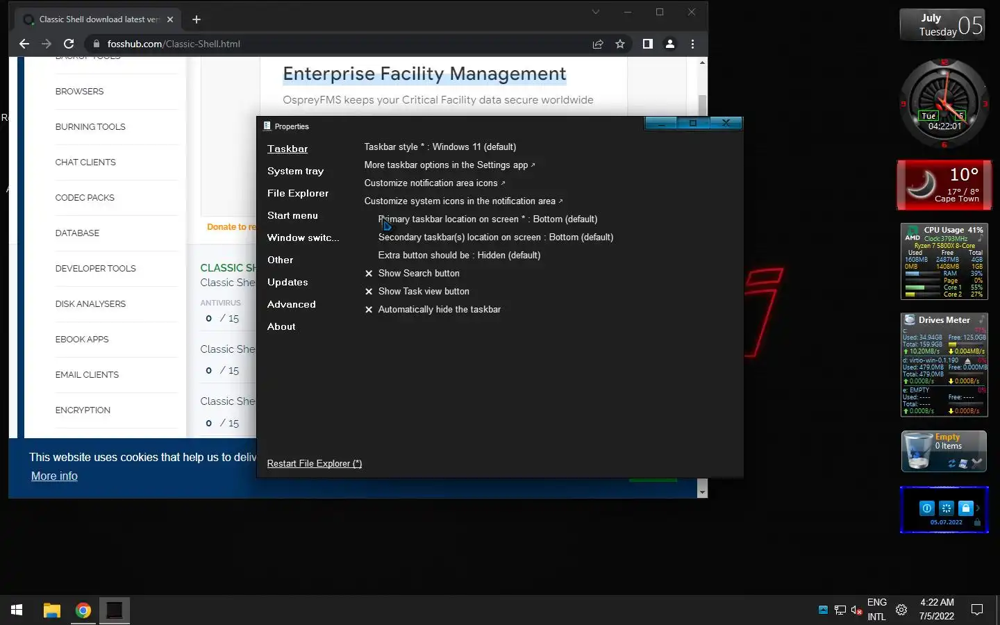Open Chrome profile avatar icon

(x=670, y=44)
